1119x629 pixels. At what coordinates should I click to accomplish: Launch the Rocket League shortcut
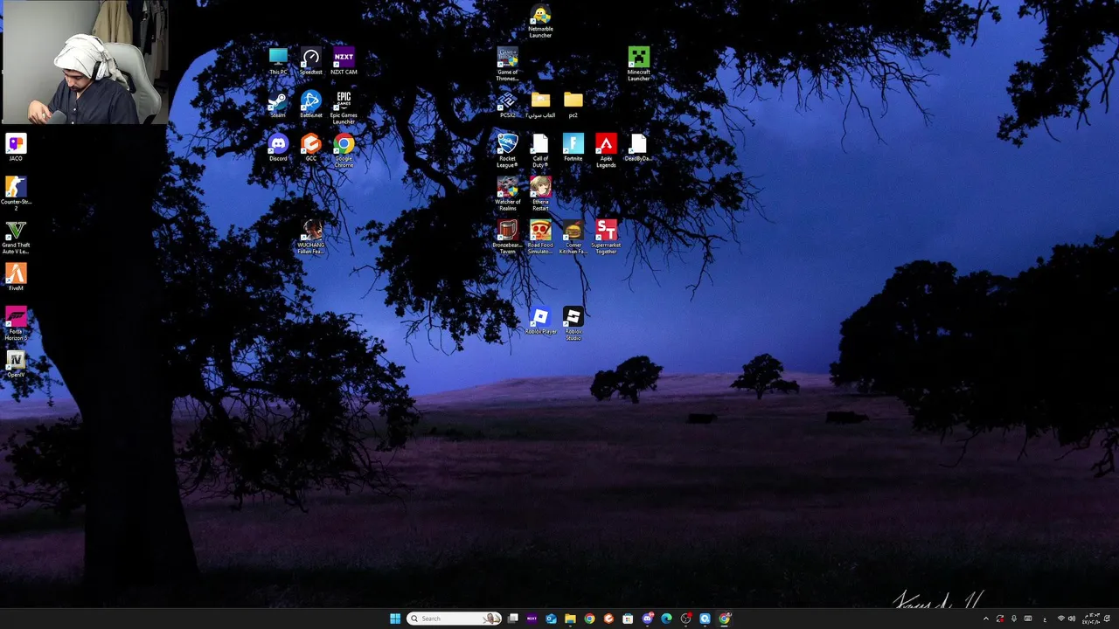point(507,150)
